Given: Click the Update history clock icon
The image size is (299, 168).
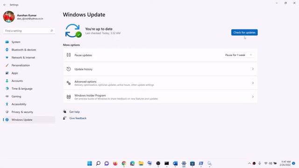Looking at the screenshot, I should pos(69,69).
